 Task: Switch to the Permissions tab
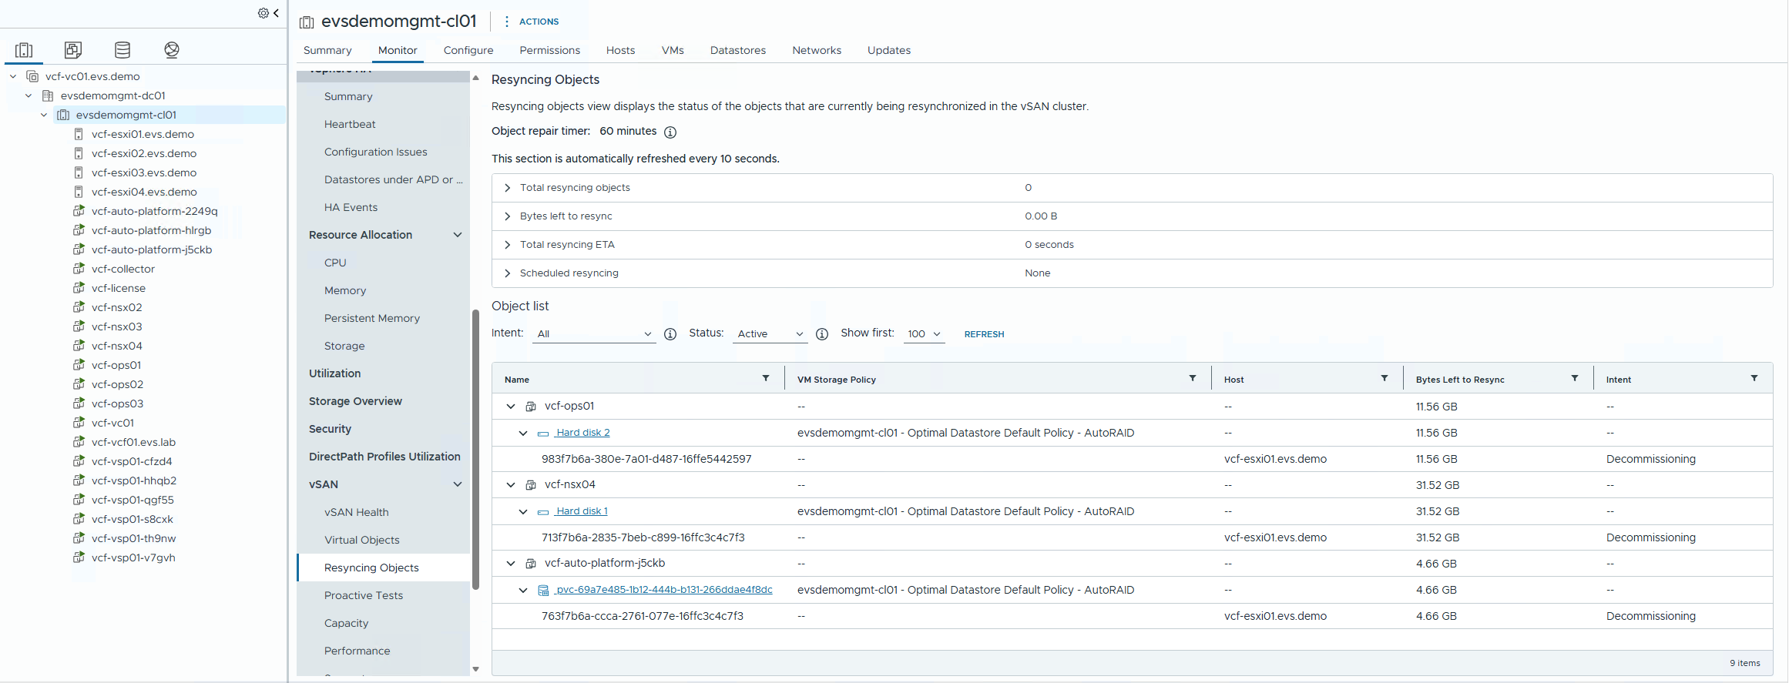tap(549, 50)
